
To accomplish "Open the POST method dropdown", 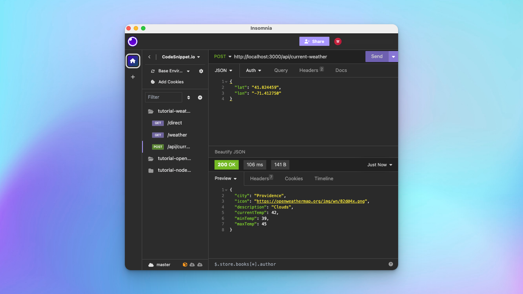I will pyautogui.click(x=222, y=57).
